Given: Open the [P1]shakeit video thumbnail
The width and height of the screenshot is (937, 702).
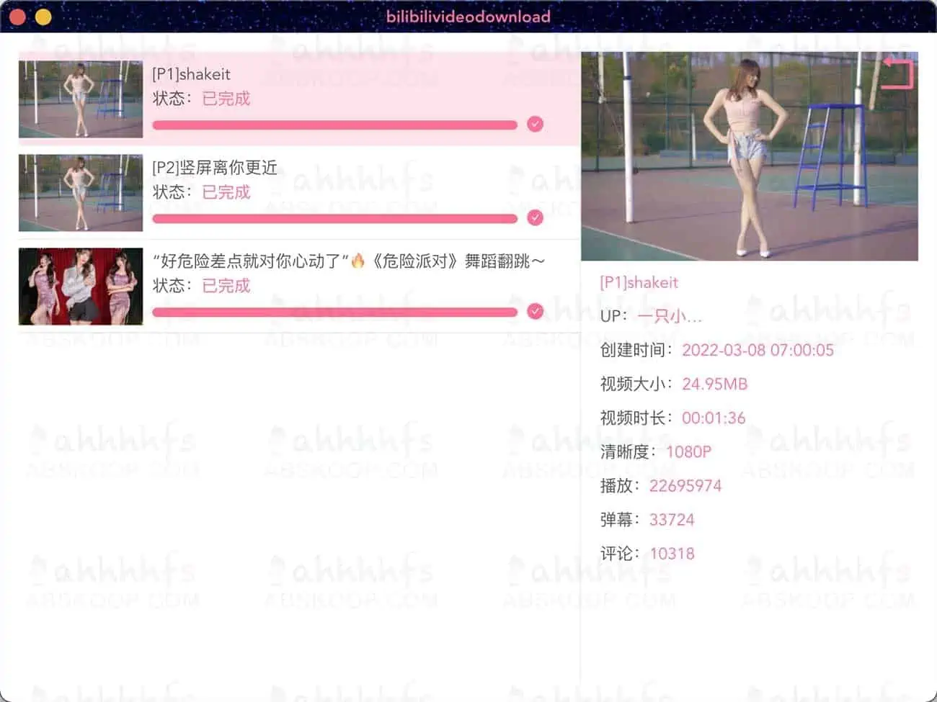Looking at the screenshot, I should click(80, 98).
